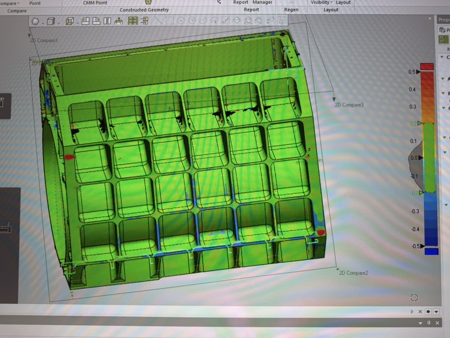Click the 0.0 nominal marker on color bar
This screenshot has height=338, width=450.
(421, 158)
